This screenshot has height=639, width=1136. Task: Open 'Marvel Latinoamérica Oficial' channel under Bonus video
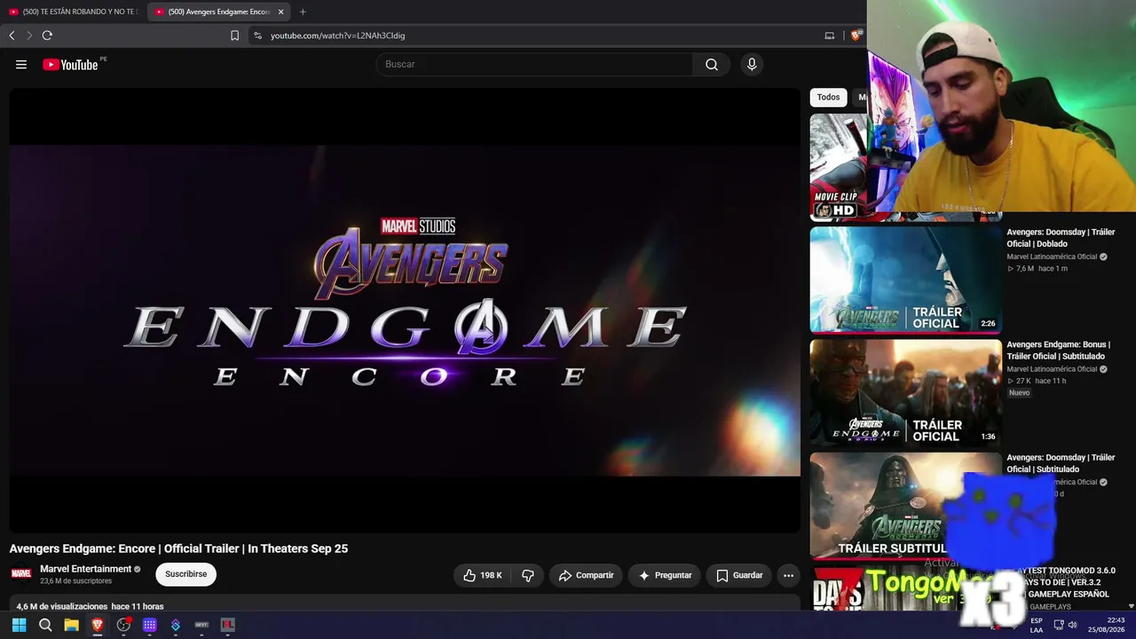pos(1052,369)
